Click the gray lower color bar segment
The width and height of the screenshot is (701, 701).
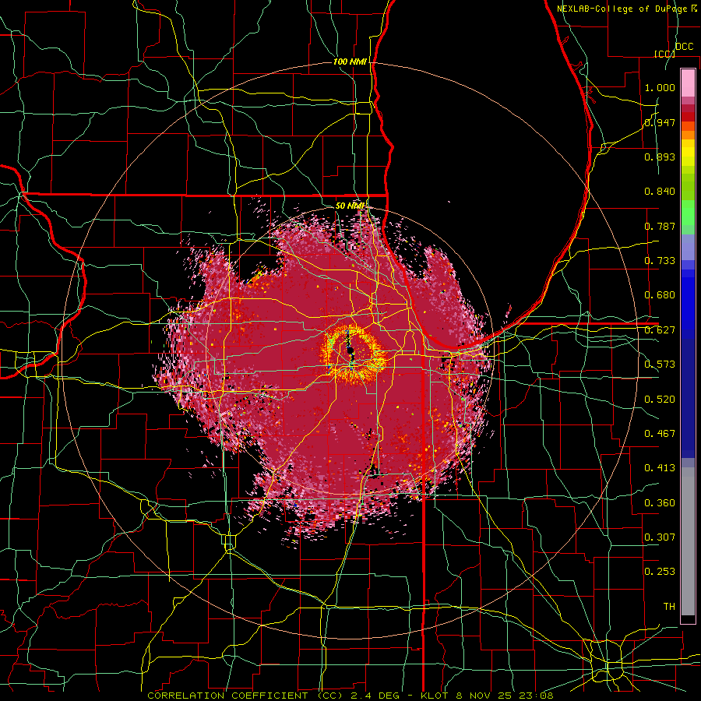click(x=688, y=541)
